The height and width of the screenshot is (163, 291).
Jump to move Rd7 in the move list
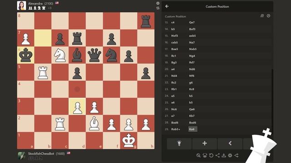coord(192,62)
